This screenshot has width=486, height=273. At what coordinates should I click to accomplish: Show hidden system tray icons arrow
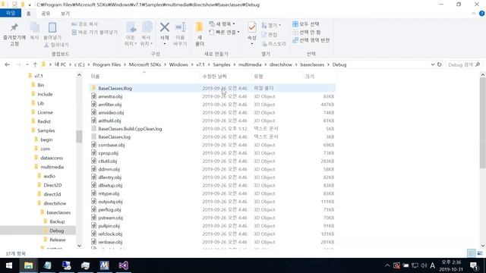[387, 265]
